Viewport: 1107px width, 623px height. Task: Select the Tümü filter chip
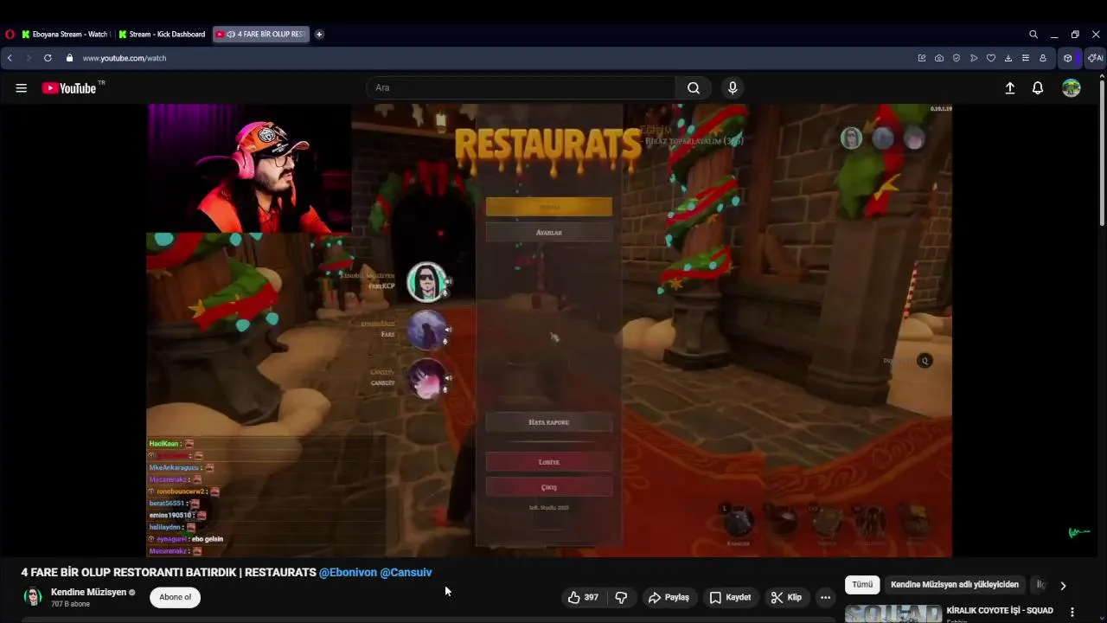[x=862, y=585]
